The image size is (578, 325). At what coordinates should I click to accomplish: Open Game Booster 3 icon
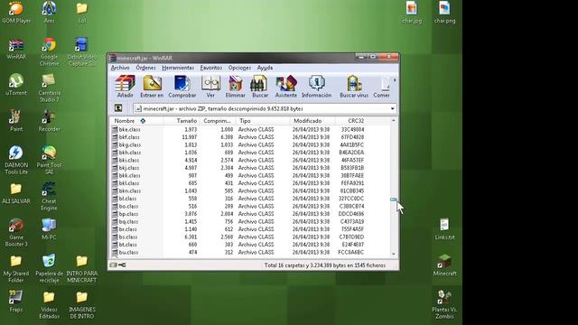tap(16, 232)
